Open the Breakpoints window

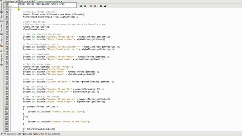click(54, 134)
